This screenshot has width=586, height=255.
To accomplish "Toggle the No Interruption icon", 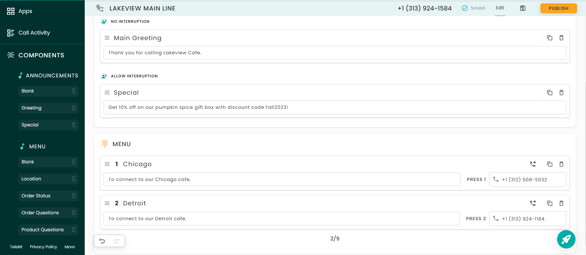I will pyautogui.click(x=104, y=21).
